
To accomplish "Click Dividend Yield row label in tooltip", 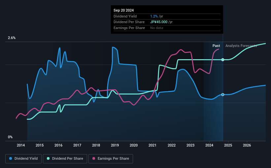I will (125, 16).
